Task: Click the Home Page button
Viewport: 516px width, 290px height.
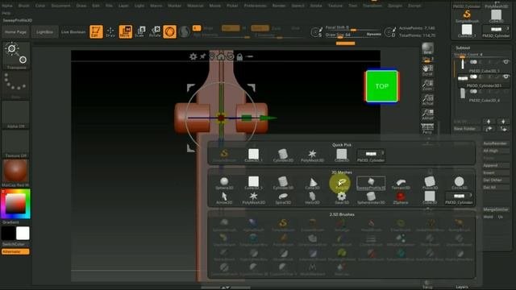Action: tap(15, 32)
